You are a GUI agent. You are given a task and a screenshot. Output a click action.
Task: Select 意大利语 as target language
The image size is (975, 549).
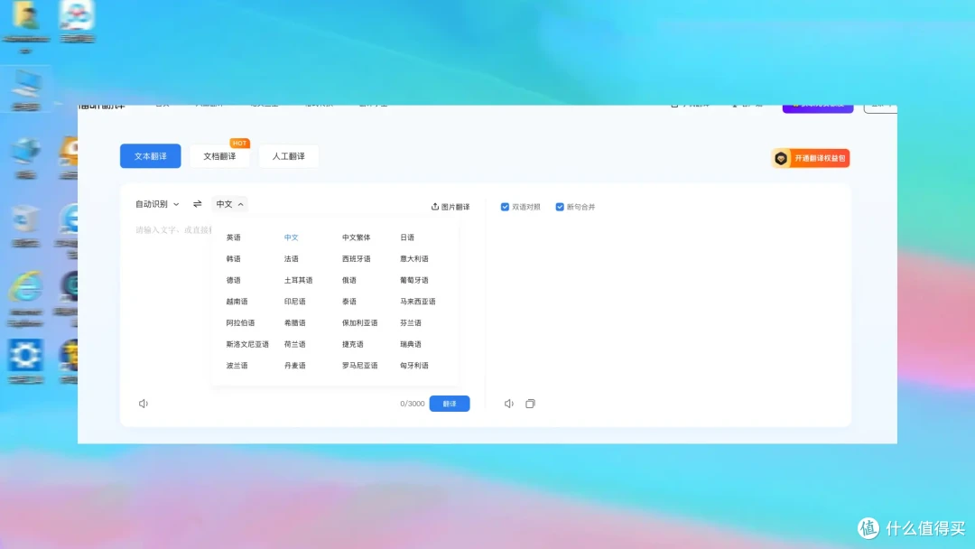click(414, 258)
